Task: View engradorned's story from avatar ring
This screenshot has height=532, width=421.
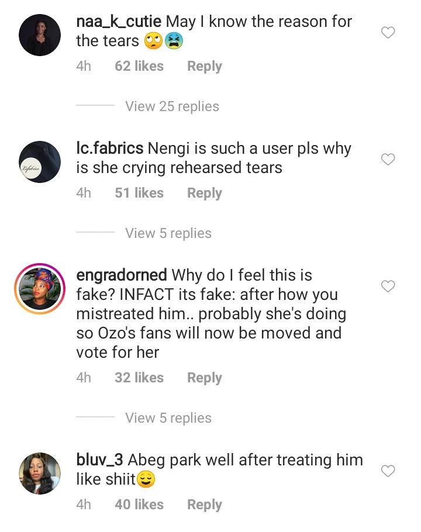Action: pyautogui.click(x=40, y=289)
